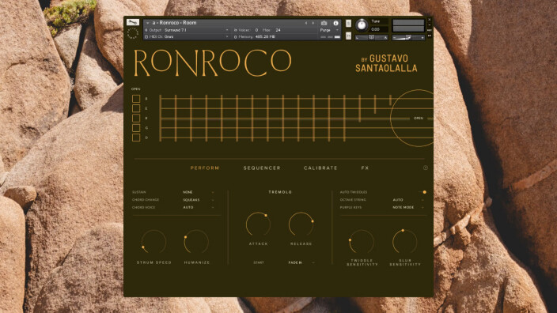The width and height of the screenshot is (557, 313).
Task: Open the Chord Change SQUEAKS dropdown
Action: (199, 200)
